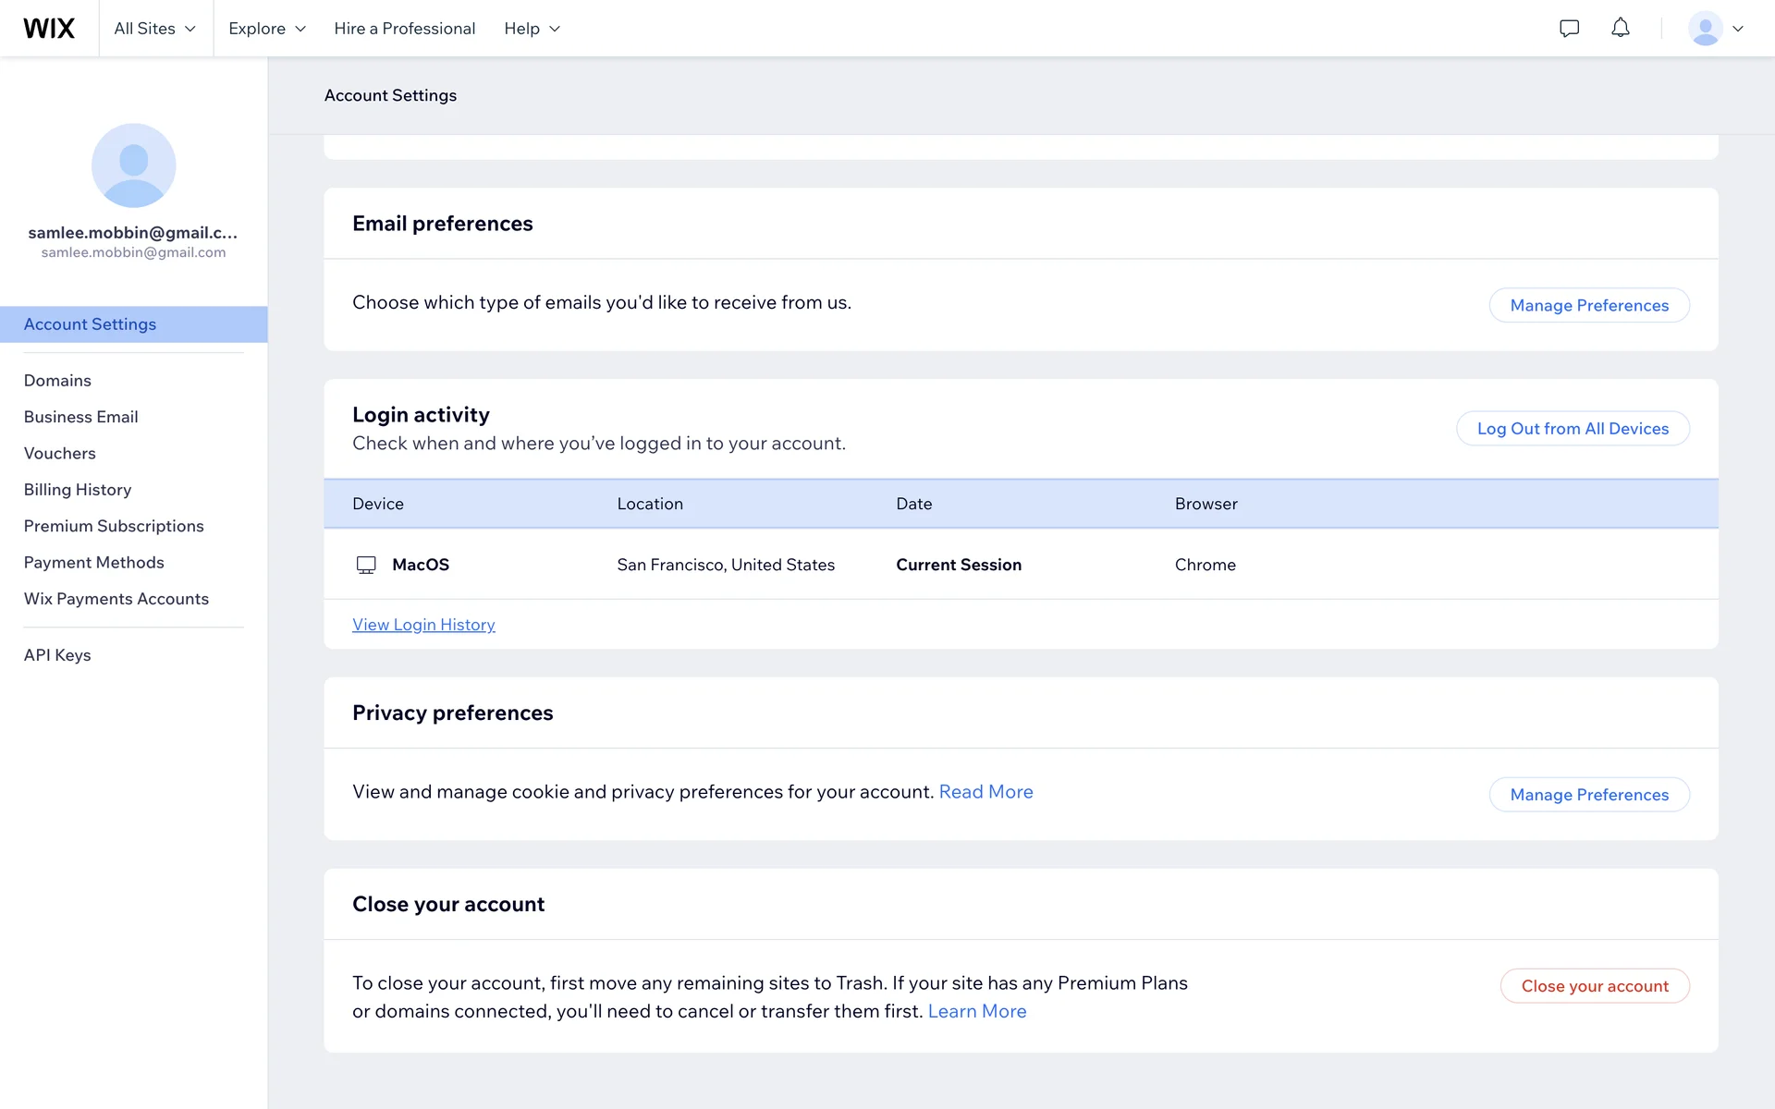Expand the Help dropdown
The height and width of the screenshot is (1109, 1775).
pos(532,29)
